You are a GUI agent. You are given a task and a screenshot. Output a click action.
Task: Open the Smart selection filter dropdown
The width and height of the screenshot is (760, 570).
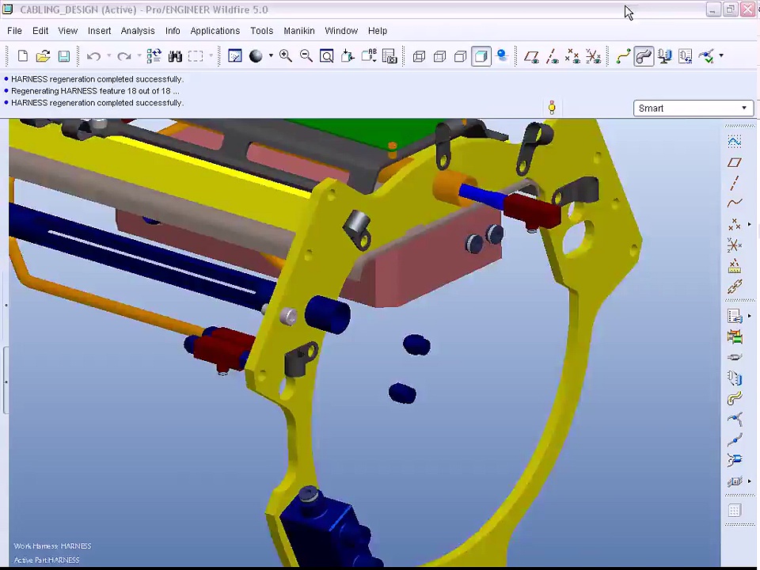point(693,108)
